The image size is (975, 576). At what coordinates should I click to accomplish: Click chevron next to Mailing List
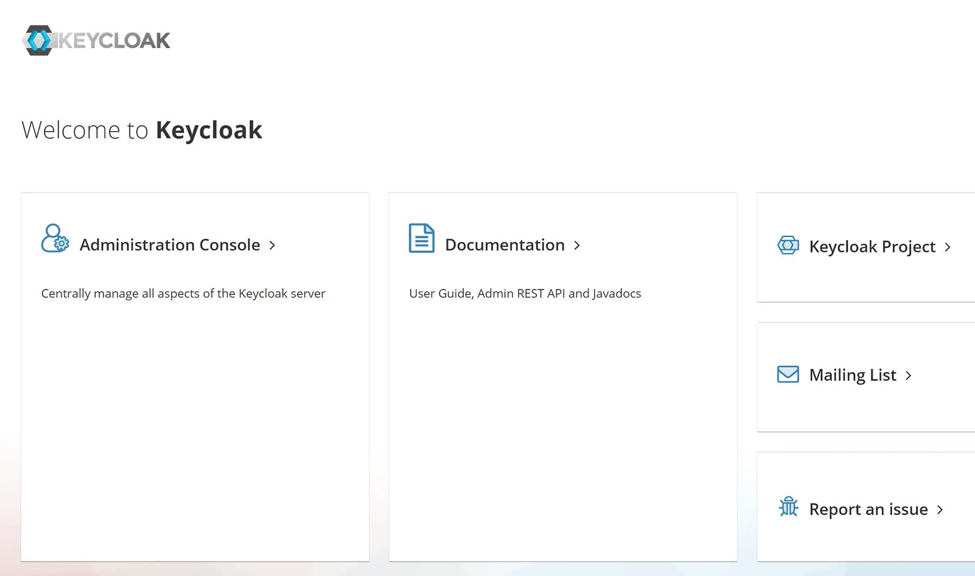909,375
